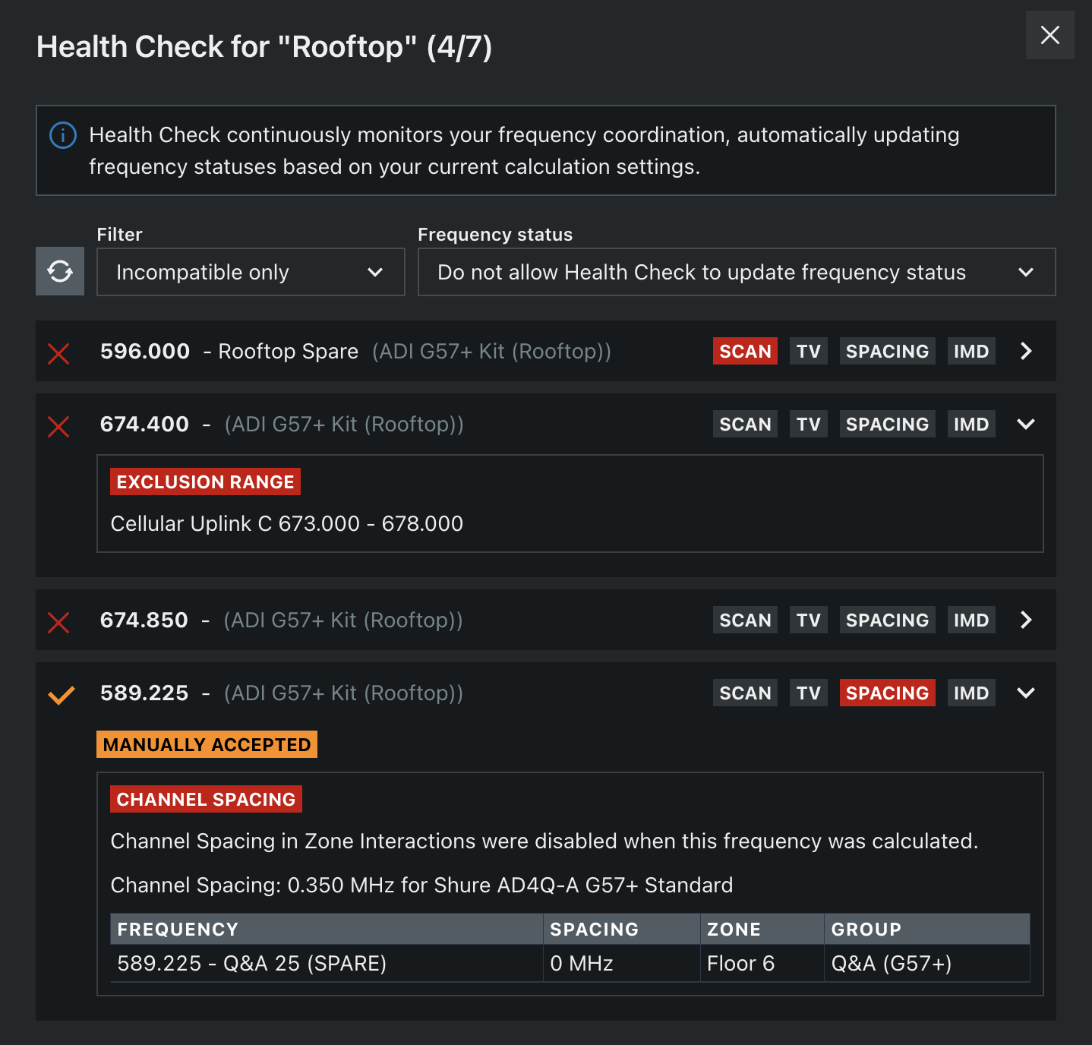Screen dimensions: 1092x1045
Task: Open the Frequency status dropdown
Action: click(x=736, y=272)
